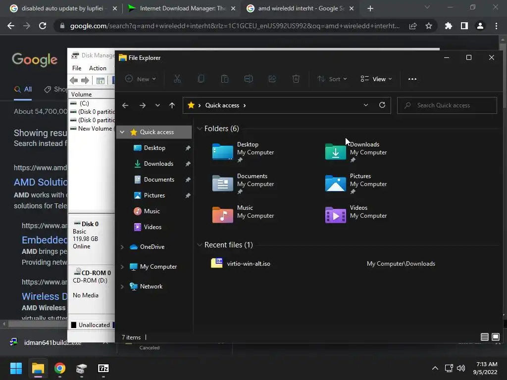The height and width of the screenshot is (380, 507).
Task: Open the Windows Start menu
Action: (x=16, y=368)
